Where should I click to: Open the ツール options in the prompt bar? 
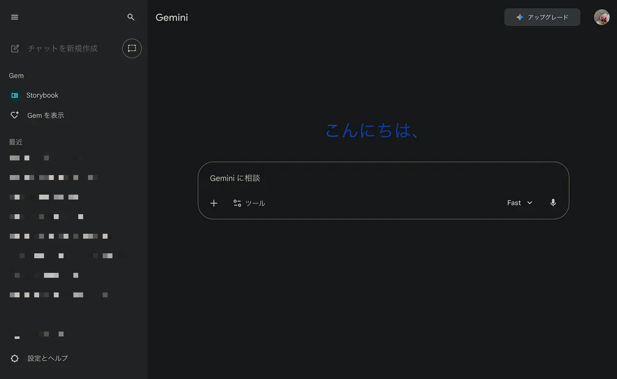(249, 203)
